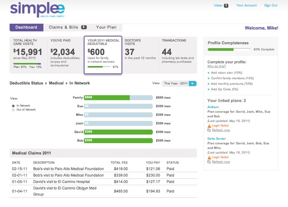288x207 pixels.
Task: Select the Out of Network radio button
Action: point(14,110)
